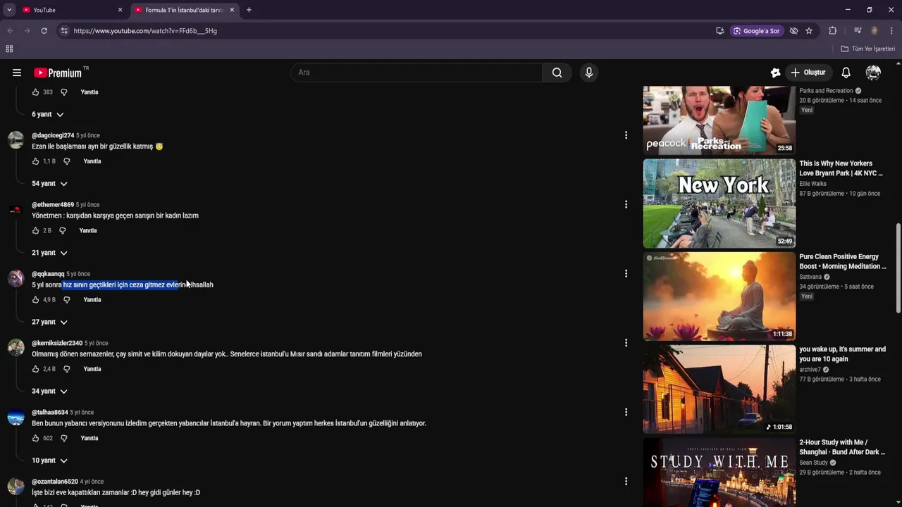Image resolution: width=902 pixels, height=507 pixels.
Task: Go back in browser history
Action: point(10,31)
